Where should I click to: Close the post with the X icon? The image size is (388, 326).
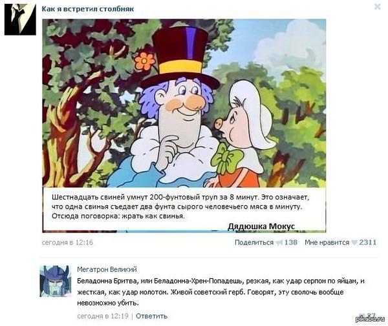point(378,6)
